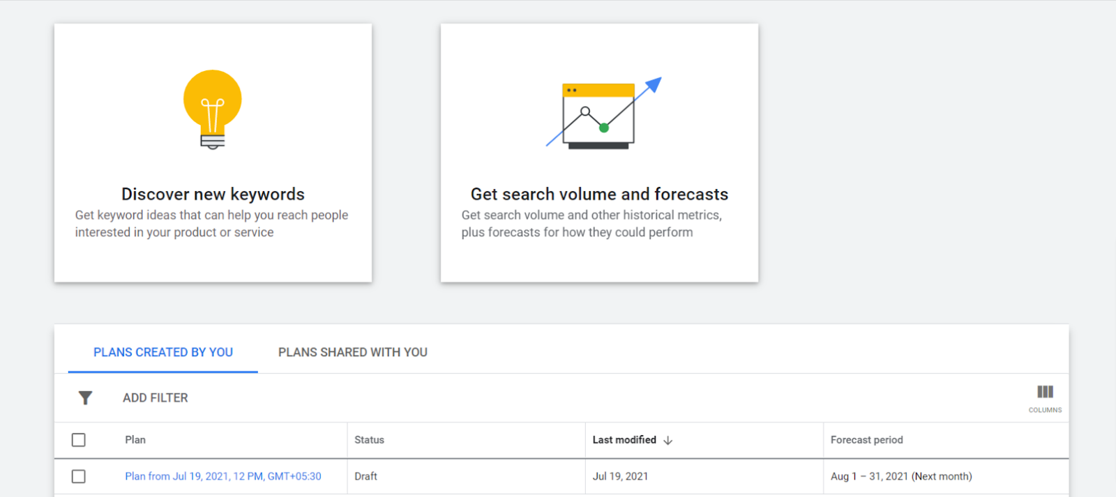Sort by the Plan column header
The image size is (1116, 497).
(x=135, y=440)
